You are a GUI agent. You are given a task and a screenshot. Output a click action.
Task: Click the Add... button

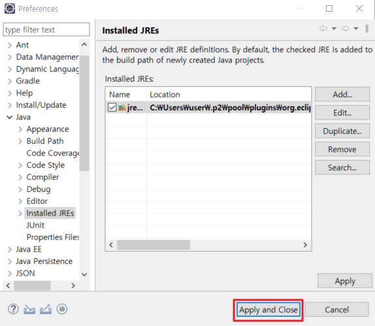pyautogui.click(x=342, y=94)
